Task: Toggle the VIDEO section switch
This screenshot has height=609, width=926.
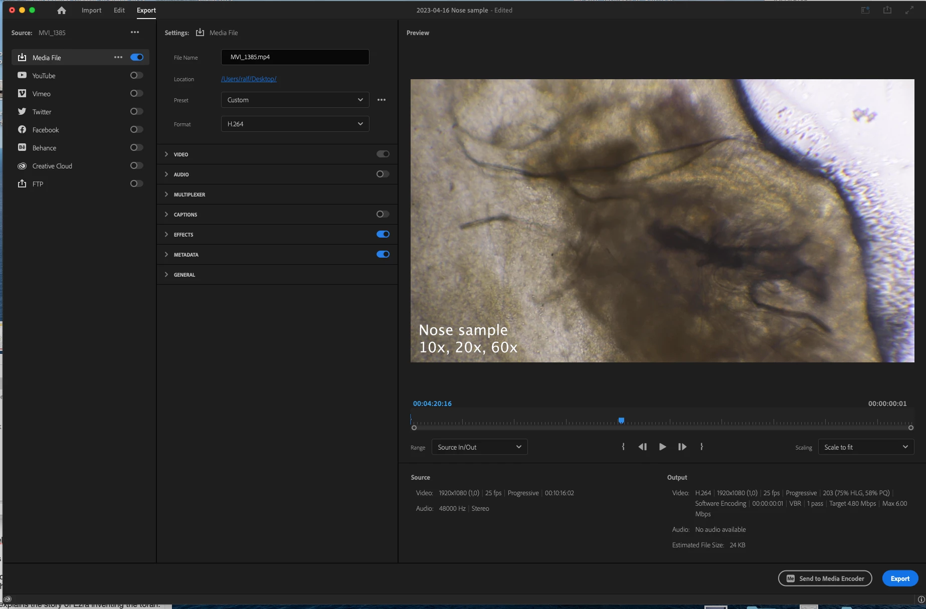Action: [383, 154]
